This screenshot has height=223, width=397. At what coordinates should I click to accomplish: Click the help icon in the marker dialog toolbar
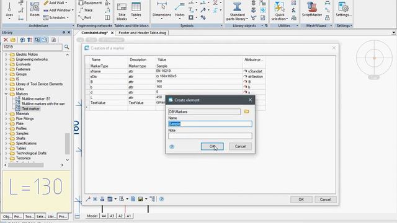[161, 199]
